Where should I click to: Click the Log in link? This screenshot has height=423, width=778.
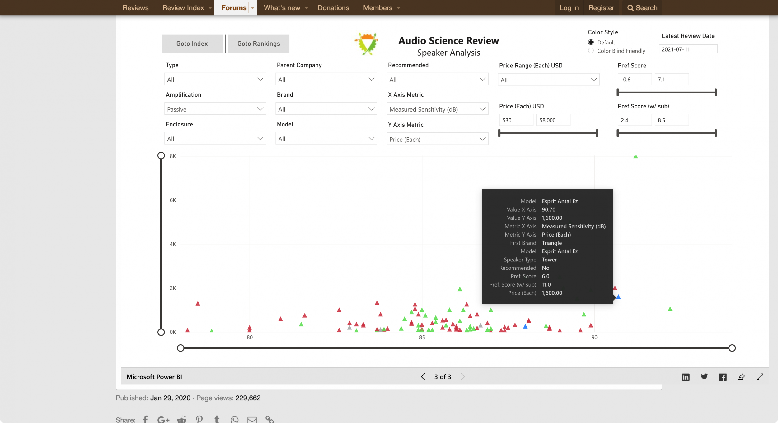(569, 8)
